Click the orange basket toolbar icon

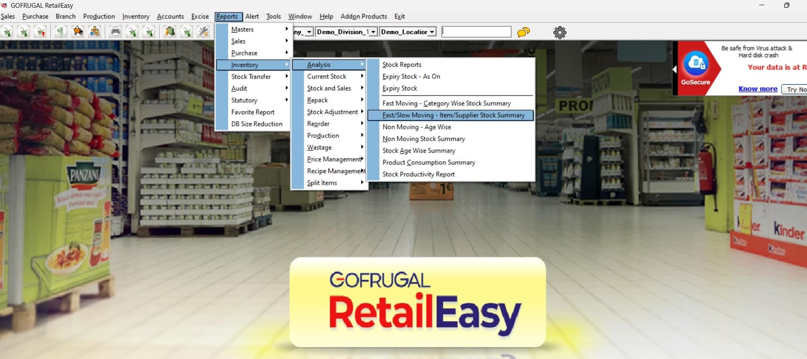(78, 32)
